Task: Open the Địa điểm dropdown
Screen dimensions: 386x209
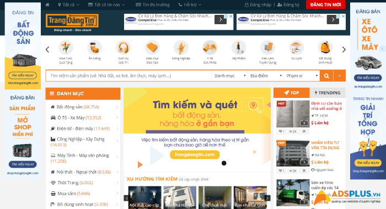Action: pos(266,76)
